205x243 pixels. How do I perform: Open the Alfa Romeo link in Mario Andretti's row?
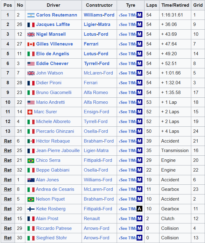coord(96,102)
